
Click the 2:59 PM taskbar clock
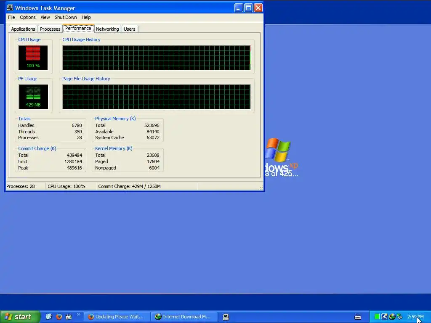(415, 317)
